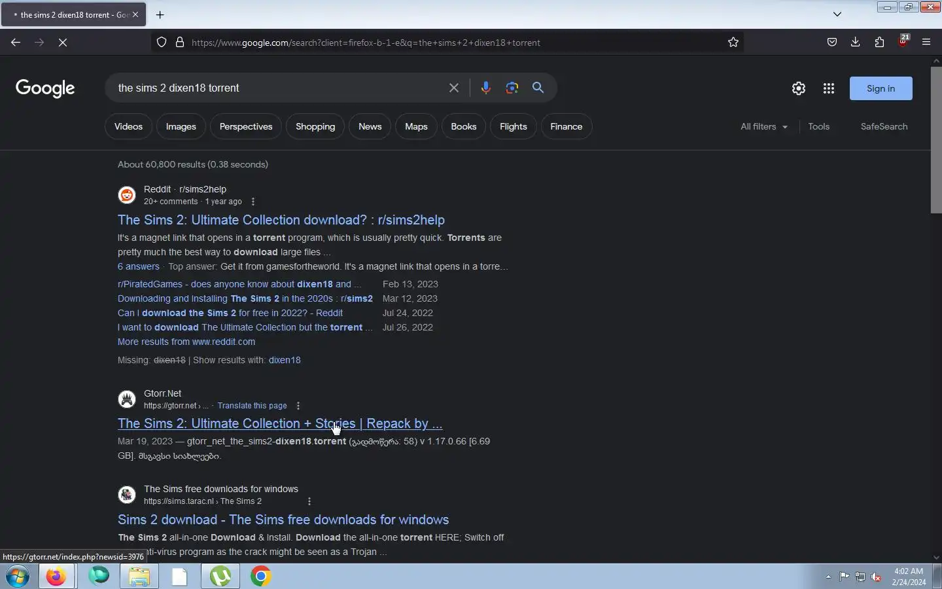942x589 pixels.
Task: Submit search with magnifier icon
Action: [538, 88]
